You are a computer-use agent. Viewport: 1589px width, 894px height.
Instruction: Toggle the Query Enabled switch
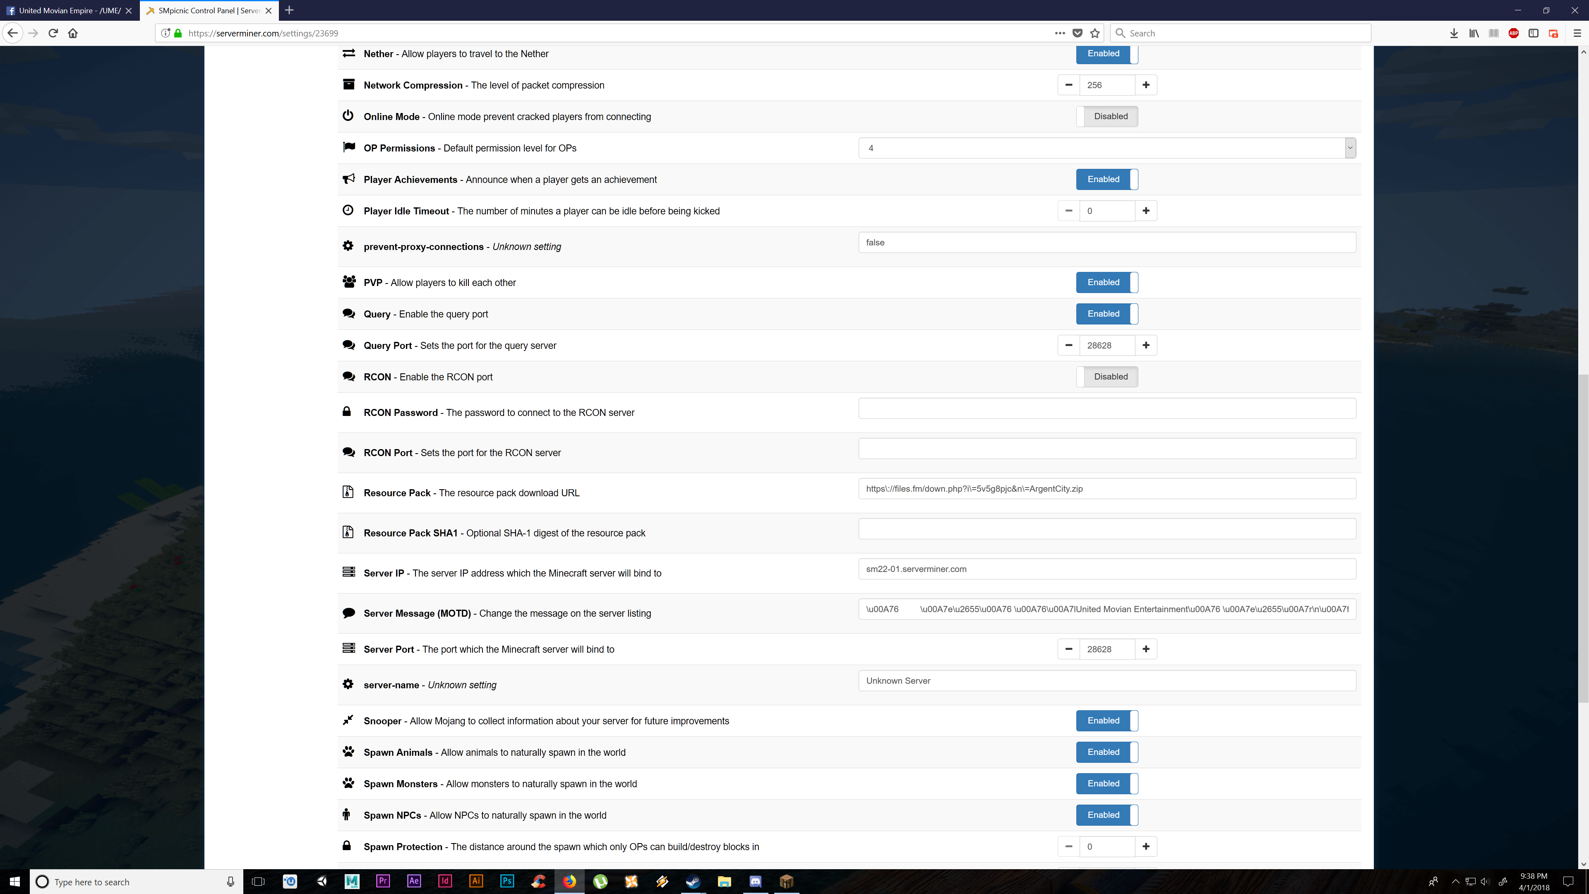pyautogui.click(x=1107, y=313)
